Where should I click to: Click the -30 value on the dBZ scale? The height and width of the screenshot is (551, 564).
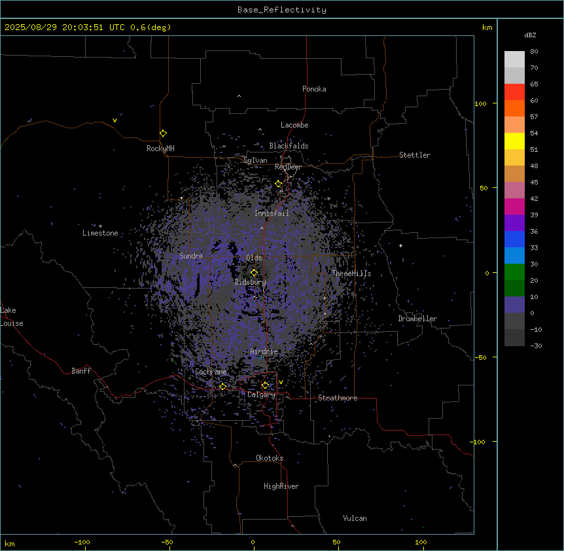[x=536, y=346]
